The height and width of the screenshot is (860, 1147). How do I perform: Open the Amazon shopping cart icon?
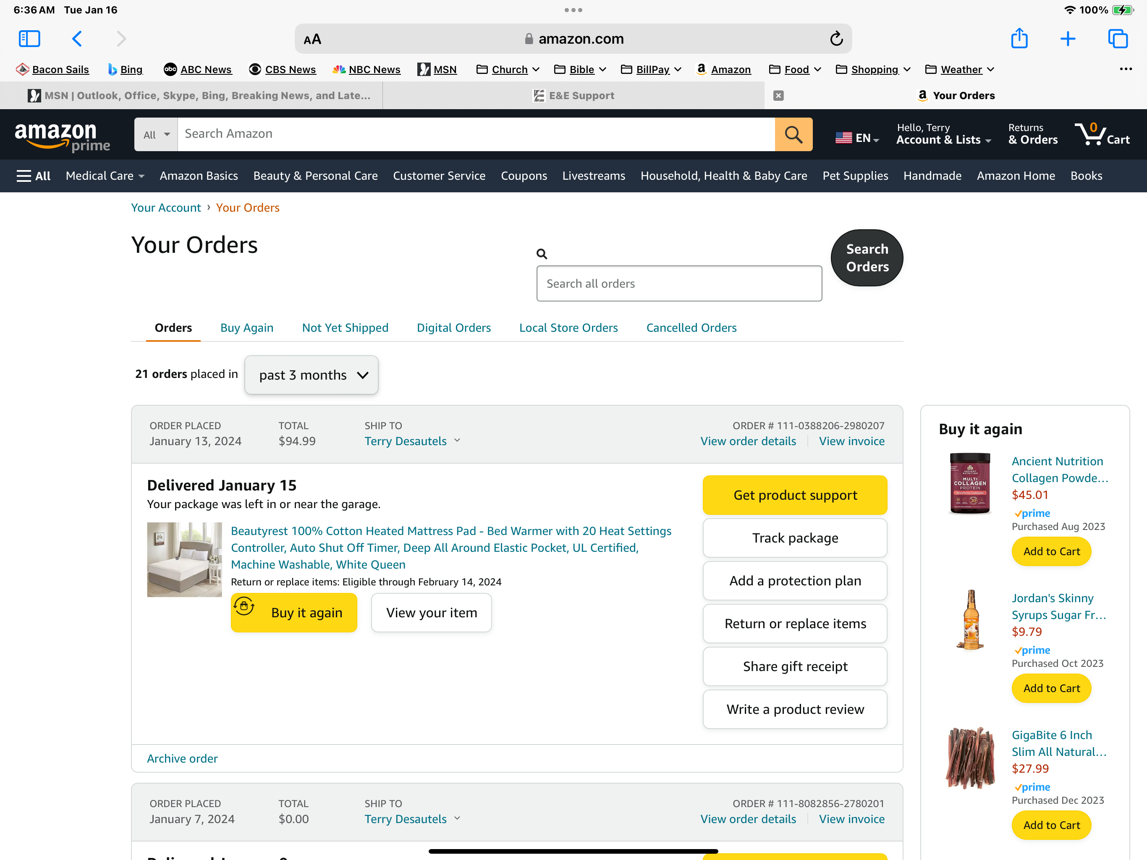point(1102,134)
